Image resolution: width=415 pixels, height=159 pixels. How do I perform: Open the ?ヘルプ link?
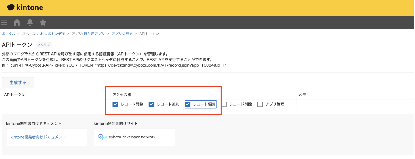point(44,45)
